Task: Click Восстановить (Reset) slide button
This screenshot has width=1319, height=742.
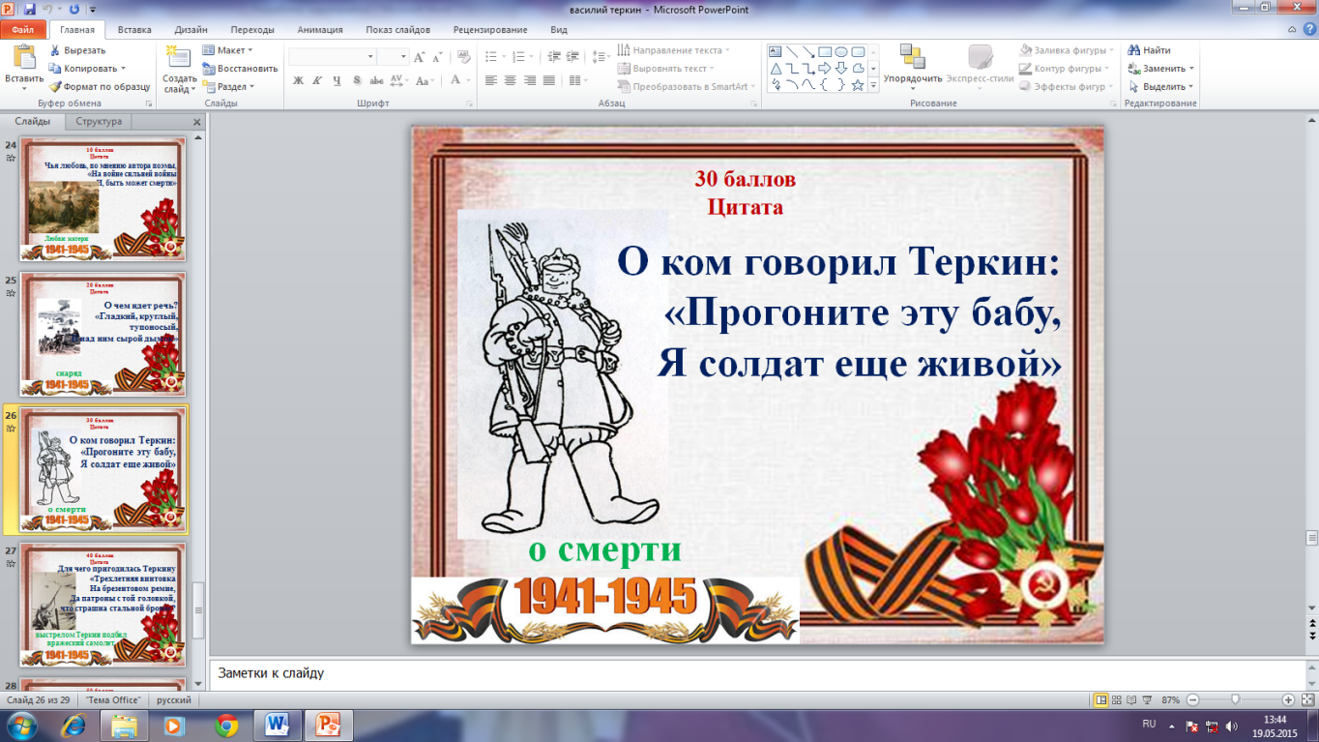Action: click(240, 69)
